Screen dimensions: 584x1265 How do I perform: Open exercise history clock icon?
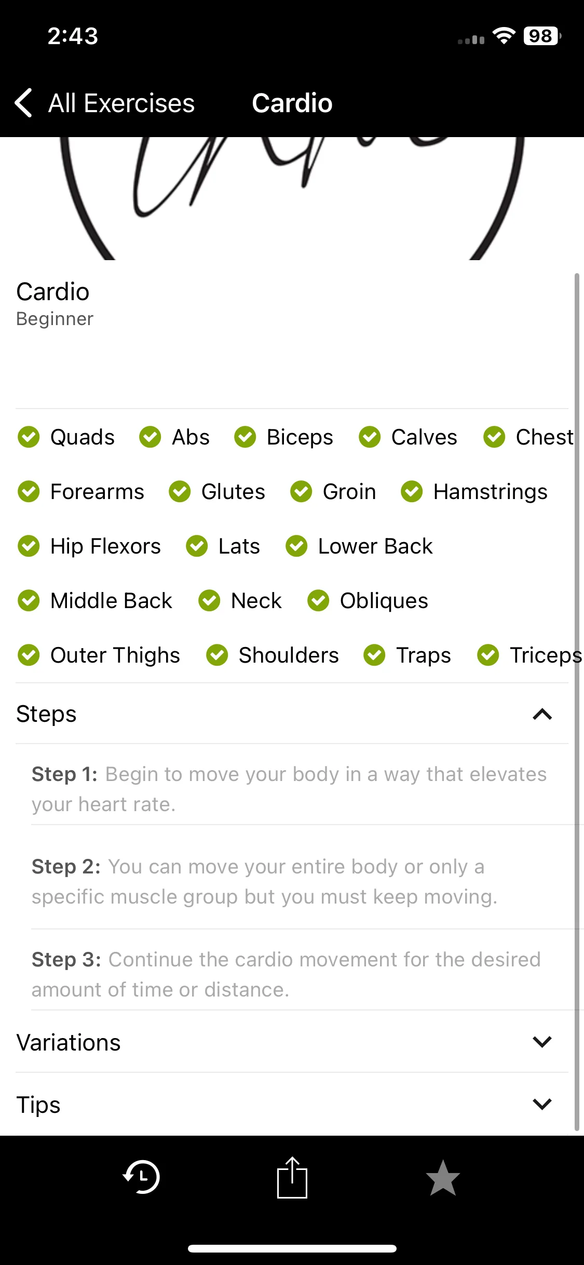(x=141, y=1177)
